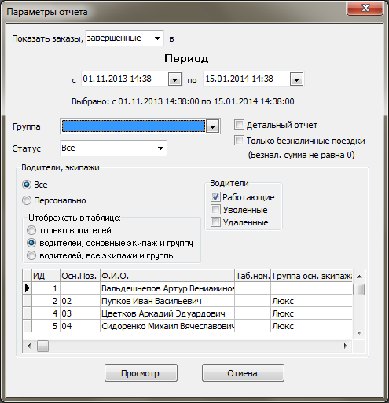Click the Ф.И.О. column header
Screen dimensions: 389x403
(167, 276)
